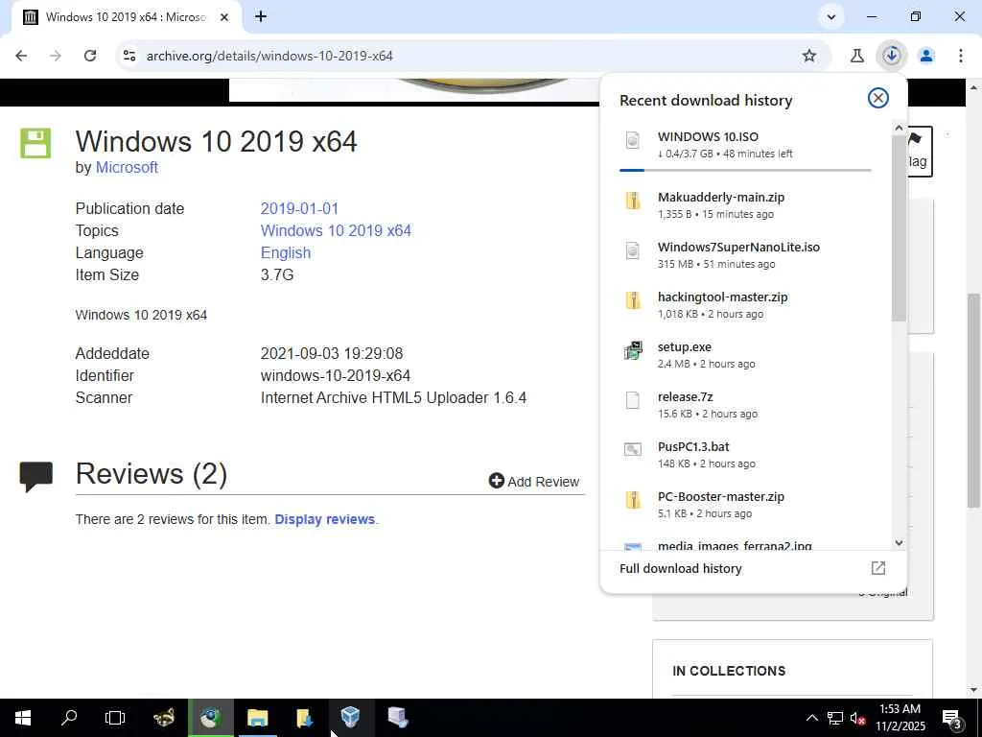The width and height of the screenshot is (982, 737).
Task: Open setup.exe download entry
Action: pos(745,355)
